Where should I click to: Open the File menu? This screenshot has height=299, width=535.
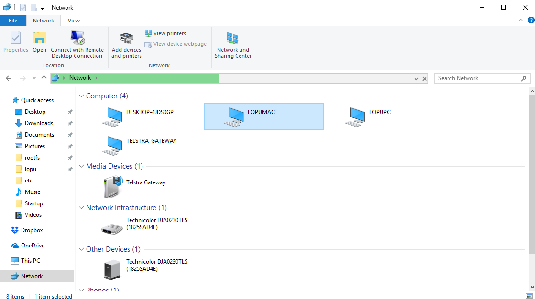pos(13,20)
